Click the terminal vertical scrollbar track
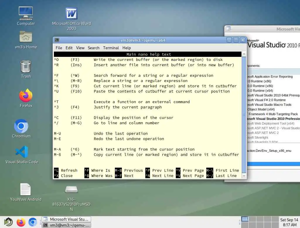This screenshot has width=300, height=228. [x=244, y=115]
